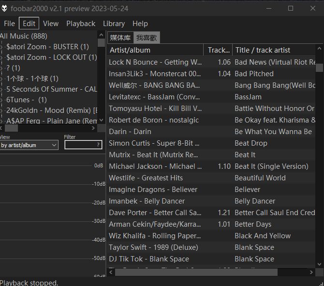Image resolution: width=324 pixels, height=286 pixels.
Task: Select 'Westlife - Greatest Hits' row
Action: 211,178
